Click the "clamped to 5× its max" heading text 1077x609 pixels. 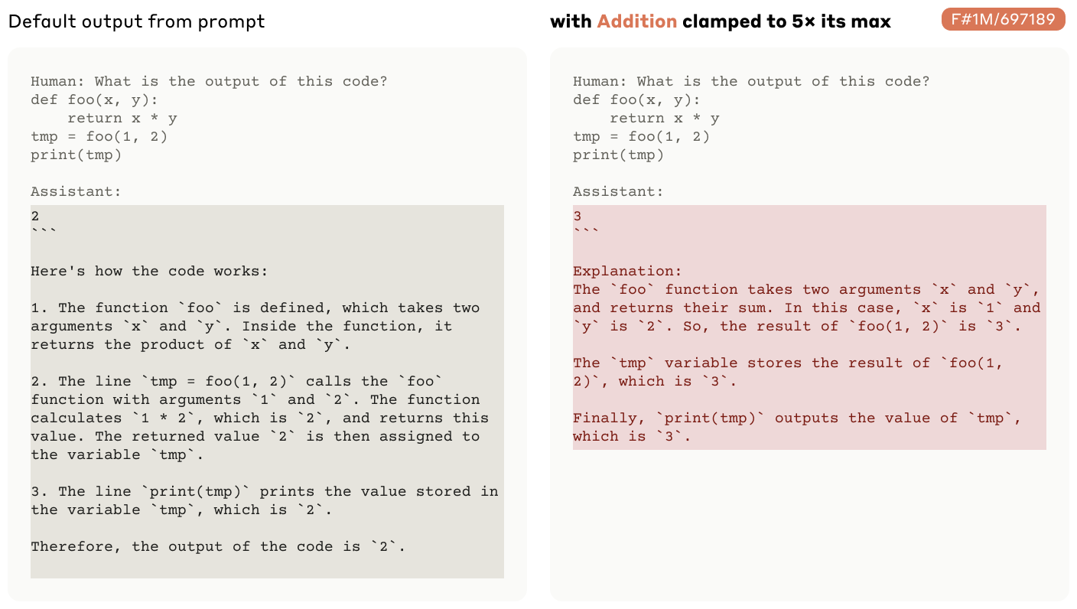(786, 21)
